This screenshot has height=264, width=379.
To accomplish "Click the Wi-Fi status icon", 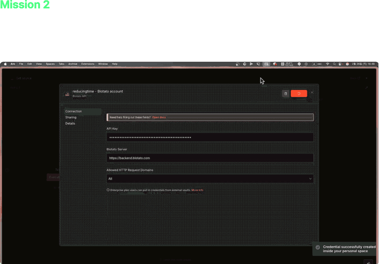I will (328, 64).
